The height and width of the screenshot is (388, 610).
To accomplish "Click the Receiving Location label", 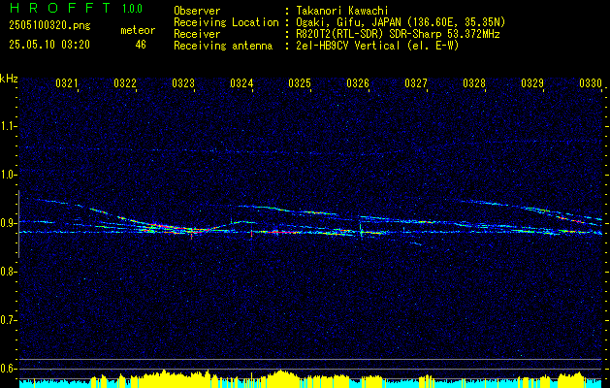I will tap(226, 22).
